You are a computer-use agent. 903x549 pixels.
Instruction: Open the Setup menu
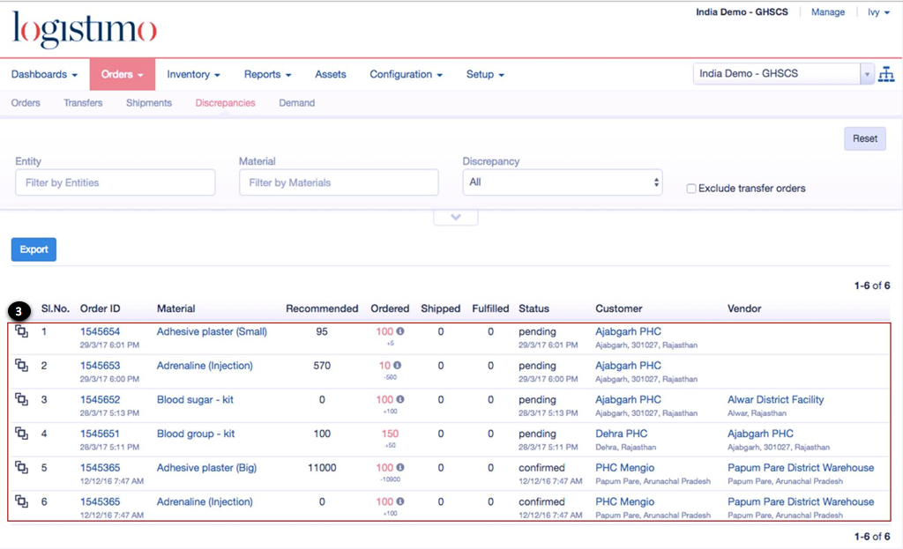click(485, 74)
